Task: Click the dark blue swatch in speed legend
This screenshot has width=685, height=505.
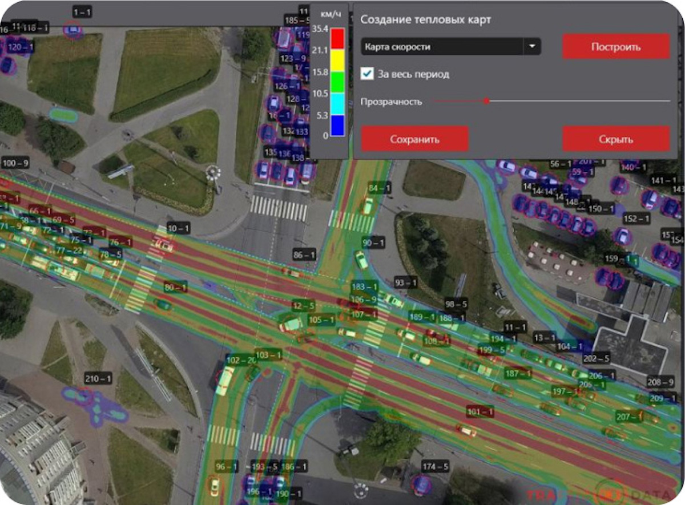Action: point(337,126)
